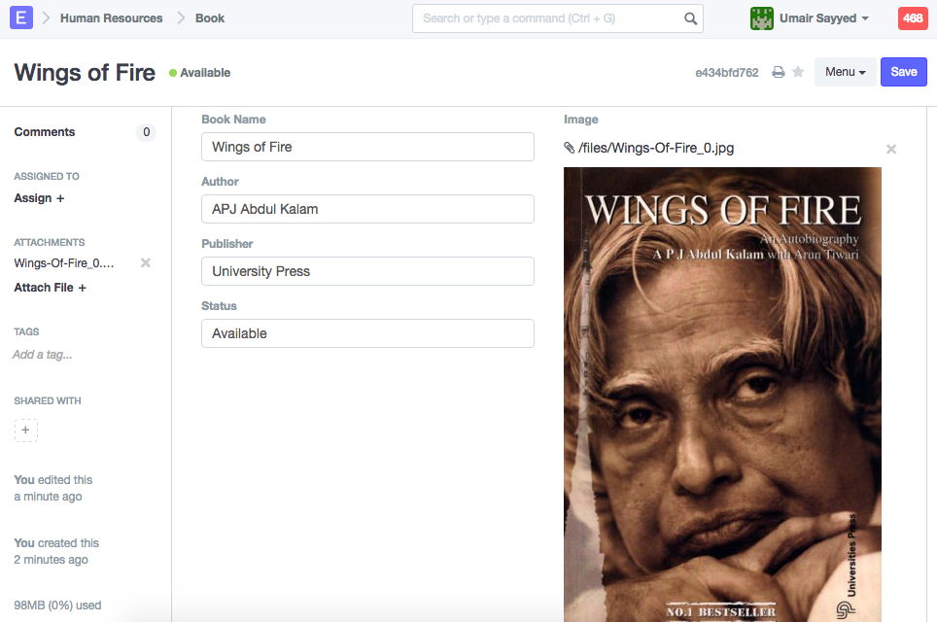Screen dimensions: 937x622
Task: Click the search magnifier icon
Action: [690, 18]
